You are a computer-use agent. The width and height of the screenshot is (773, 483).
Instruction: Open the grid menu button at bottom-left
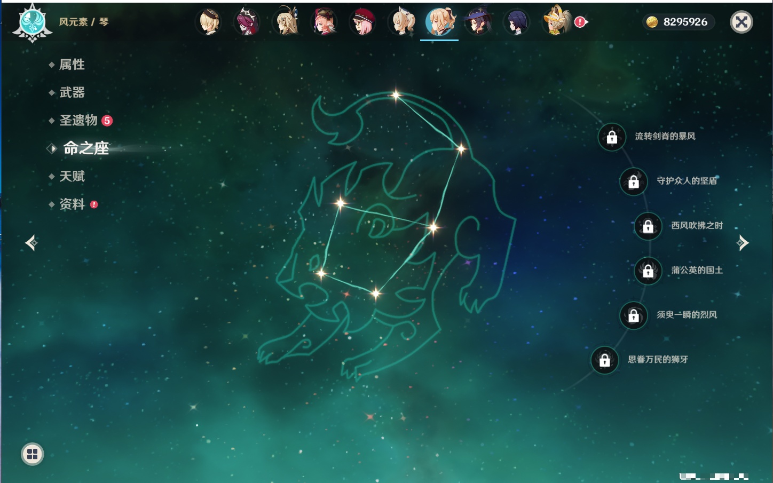pos(32,454)
